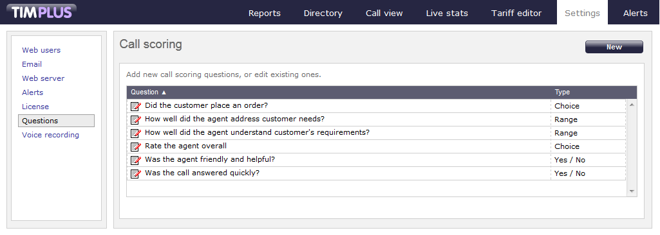Click edit icon for 'understand customer's requirements' question

pyautogui.click(x=135, y=133)
